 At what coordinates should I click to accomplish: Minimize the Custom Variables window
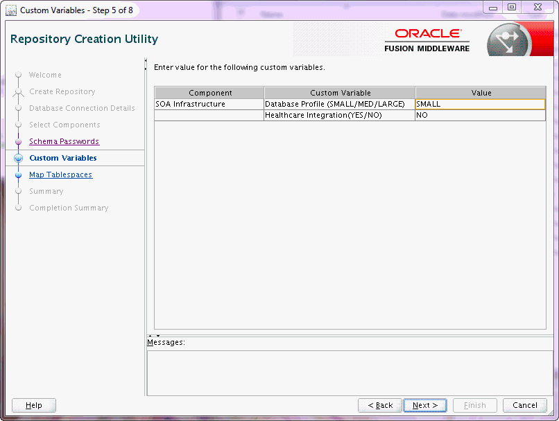click(x=492, y=8)
